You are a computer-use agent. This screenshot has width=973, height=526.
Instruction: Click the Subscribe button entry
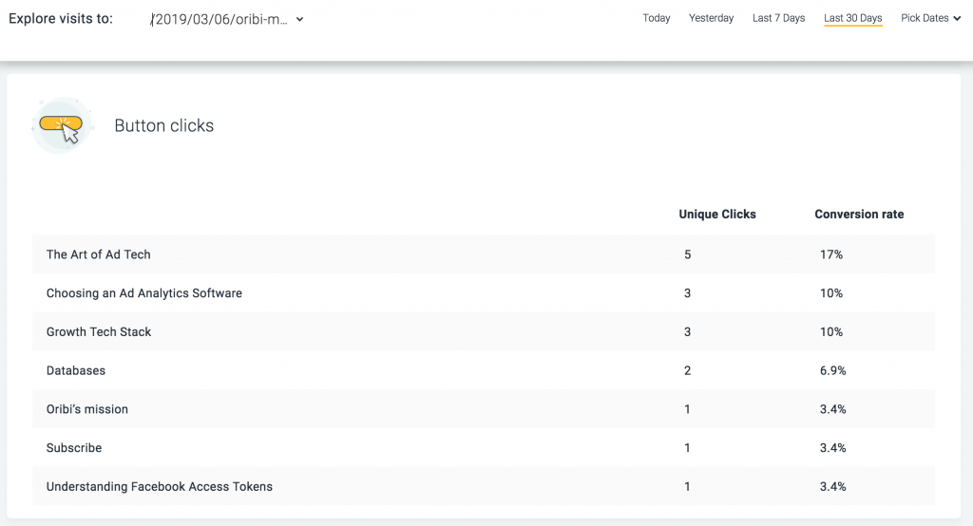click(484, 448)
